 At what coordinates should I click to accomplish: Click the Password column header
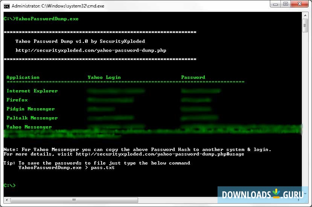tap(193, 77)
